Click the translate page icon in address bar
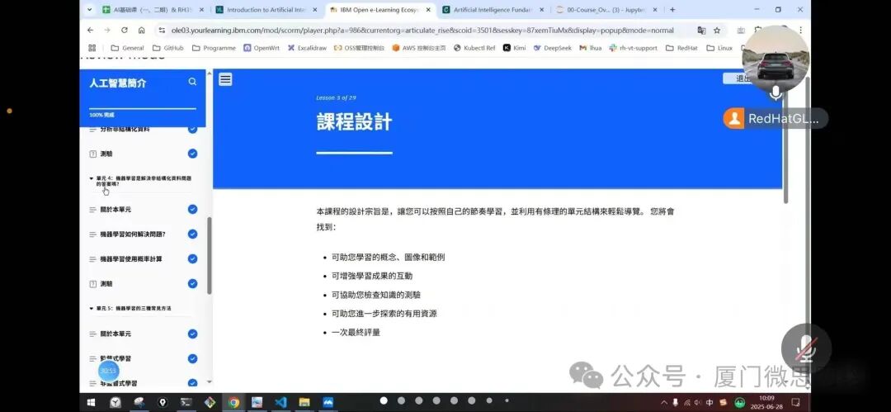The height and width of the screenshot is (412, 891). (702, 31)
